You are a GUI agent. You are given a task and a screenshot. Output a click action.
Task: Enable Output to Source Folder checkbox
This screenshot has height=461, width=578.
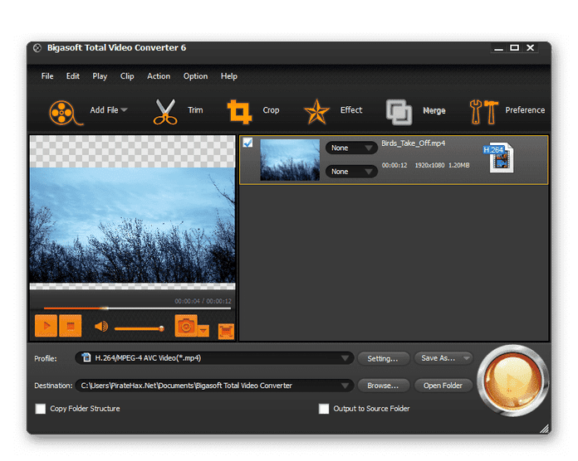pos(324,409)
